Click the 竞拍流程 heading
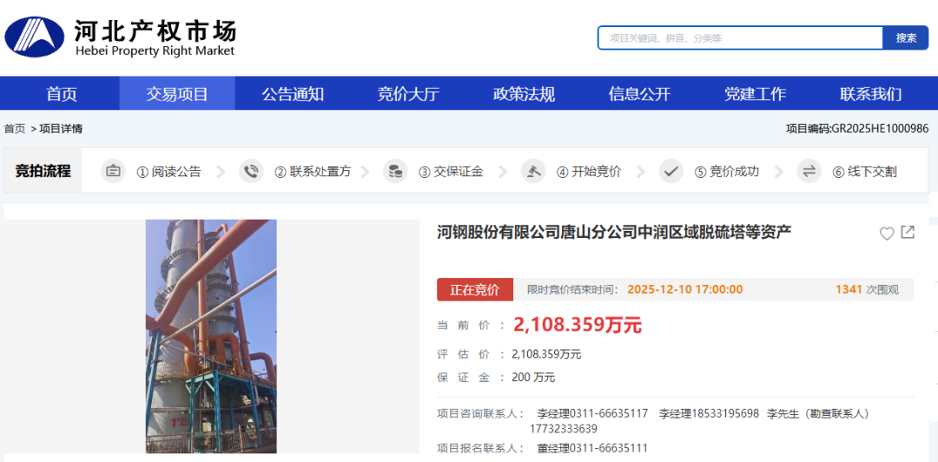 point(43,171)
